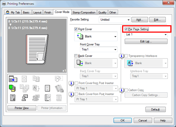The height and width of the screenshot is (127, 176).
Task: Open PI Tray 1 dropdown under Back Cover from Post Inserter
Action: pyautogui.click(x=96, y=99)
